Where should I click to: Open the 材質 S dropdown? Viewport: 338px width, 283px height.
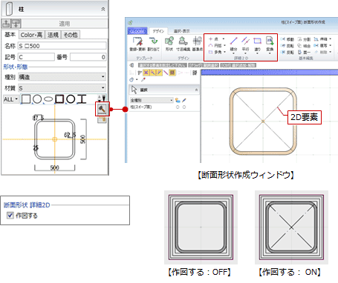point(62,88)
